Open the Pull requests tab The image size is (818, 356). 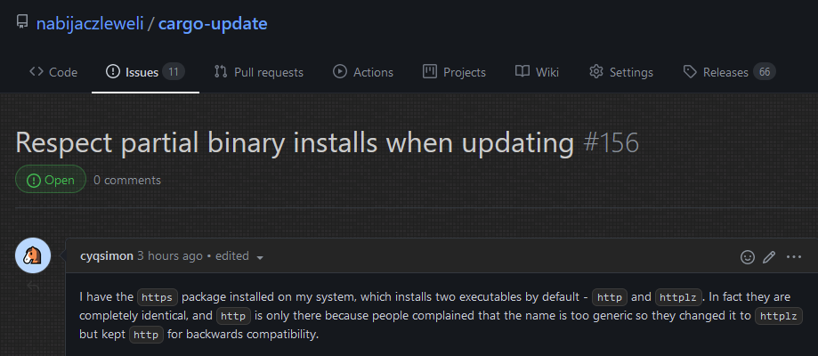tap(259, 72)
